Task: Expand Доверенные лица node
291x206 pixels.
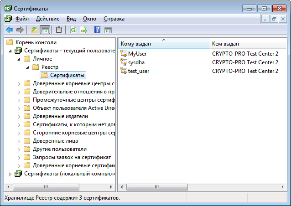Action: pos(19,141)
